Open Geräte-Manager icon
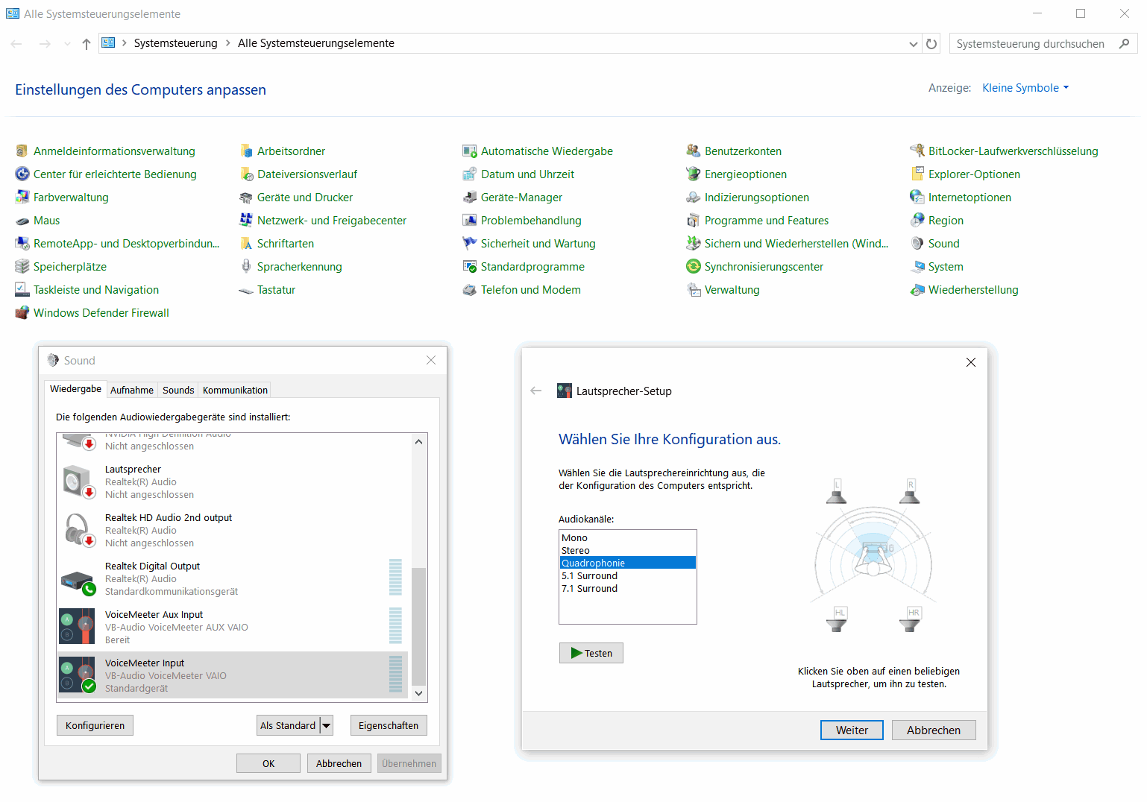 (469, 198)
